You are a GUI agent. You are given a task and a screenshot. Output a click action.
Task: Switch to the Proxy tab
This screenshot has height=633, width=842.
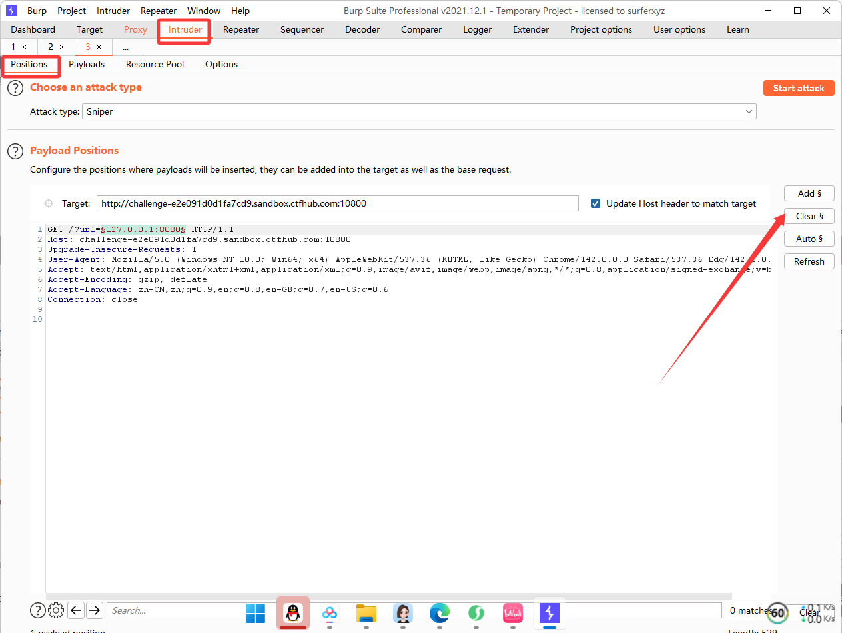(x=135, y=29)
